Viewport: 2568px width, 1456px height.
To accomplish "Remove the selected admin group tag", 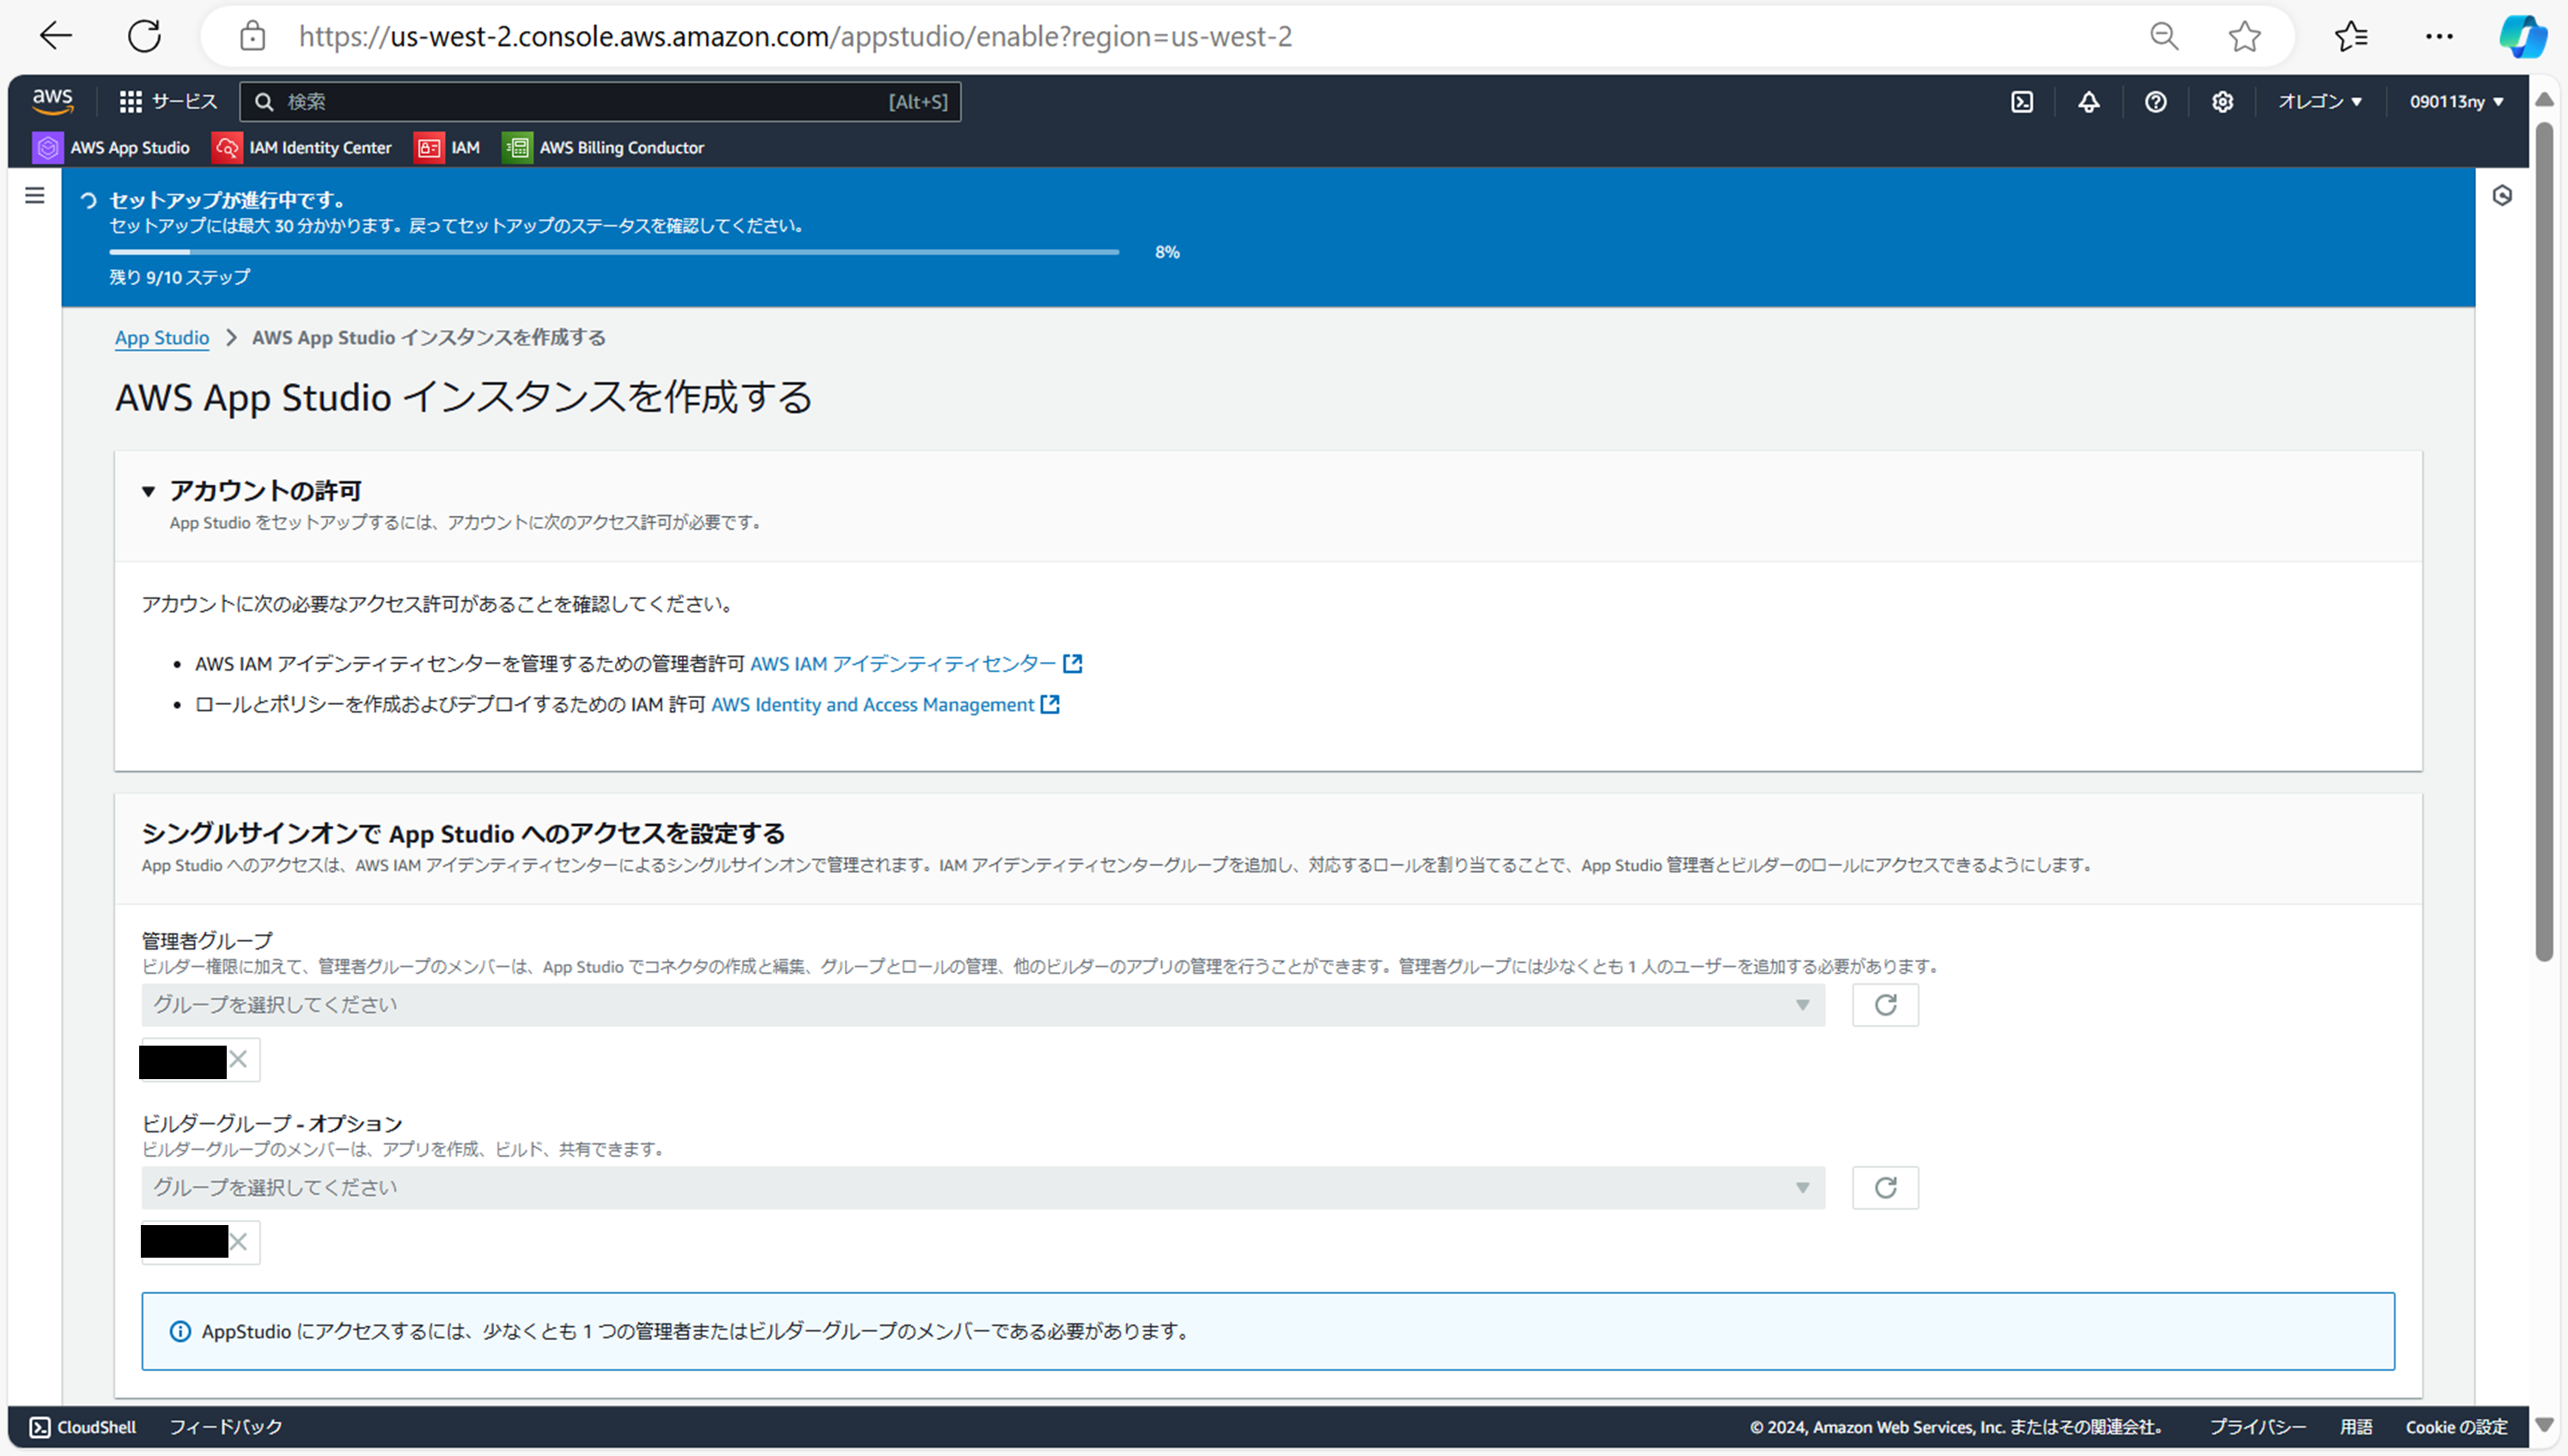I will pos(238,1059).
